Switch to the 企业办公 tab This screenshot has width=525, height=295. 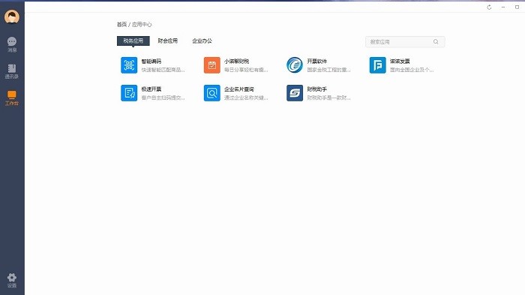[202, 41]
